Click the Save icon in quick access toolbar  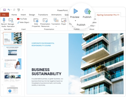(4, 10)
